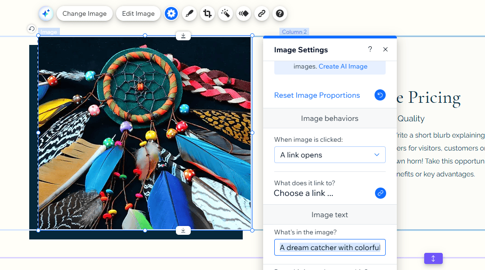Open the AI image tools sparkle icon

[x=45, y=13]
